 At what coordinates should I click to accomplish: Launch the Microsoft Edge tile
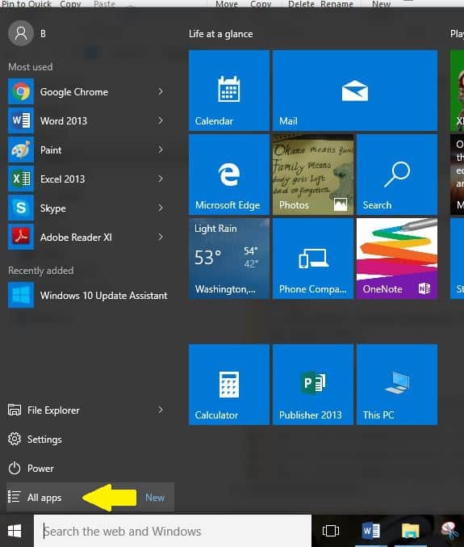coord(229,175)
